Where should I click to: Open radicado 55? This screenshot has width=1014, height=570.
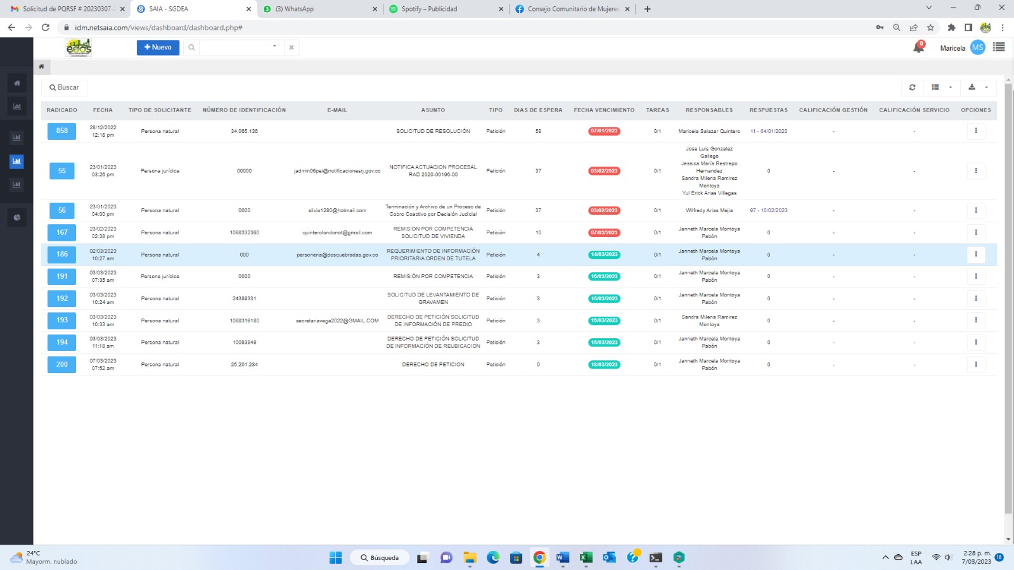tap(61, 171)
